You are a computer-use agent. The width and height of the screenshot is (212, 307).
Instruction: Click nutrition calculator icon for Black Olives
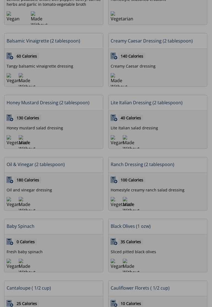(x=114, y=242)
